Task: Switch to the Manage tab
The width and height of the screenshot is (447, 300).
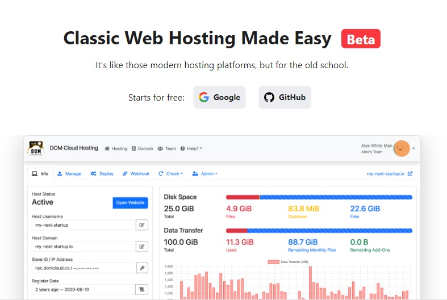Action: 69,174
